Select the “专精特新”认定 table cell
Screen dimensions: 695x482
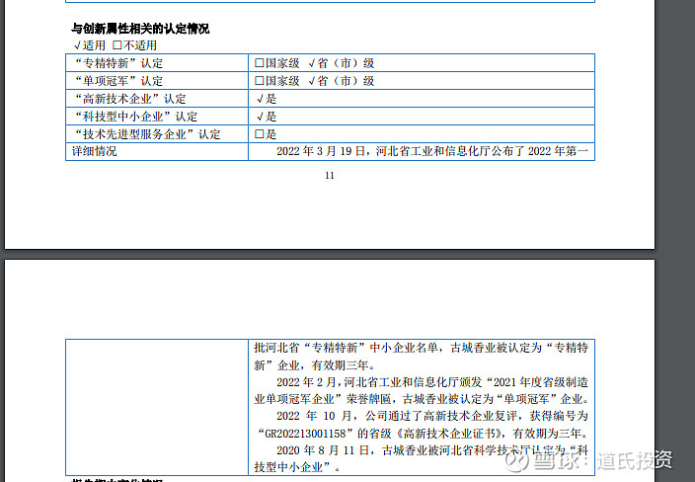(x=157, y=63)
